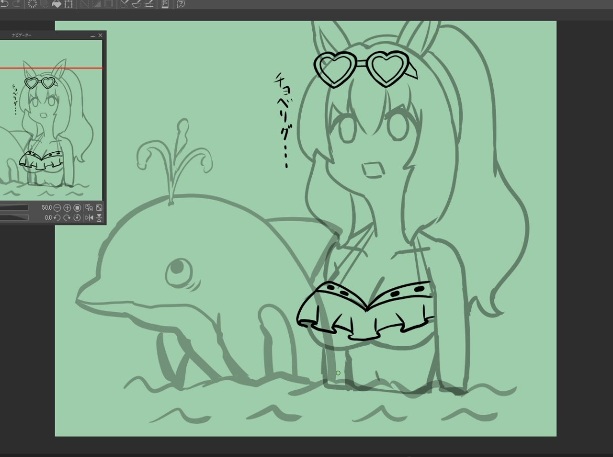Open the smartphone connection icon in the toolbar
Viewport: 613px width, 457px height.
click(x=165, y=4)
